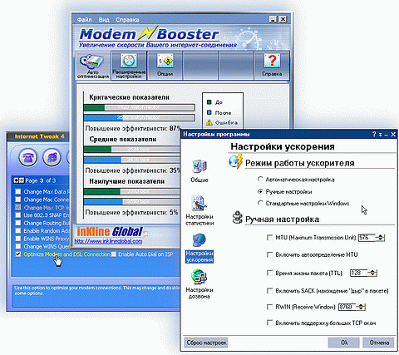Select Ручные настройки radio button
This screenshot has width=399, height=355.
tap(260, 191)
